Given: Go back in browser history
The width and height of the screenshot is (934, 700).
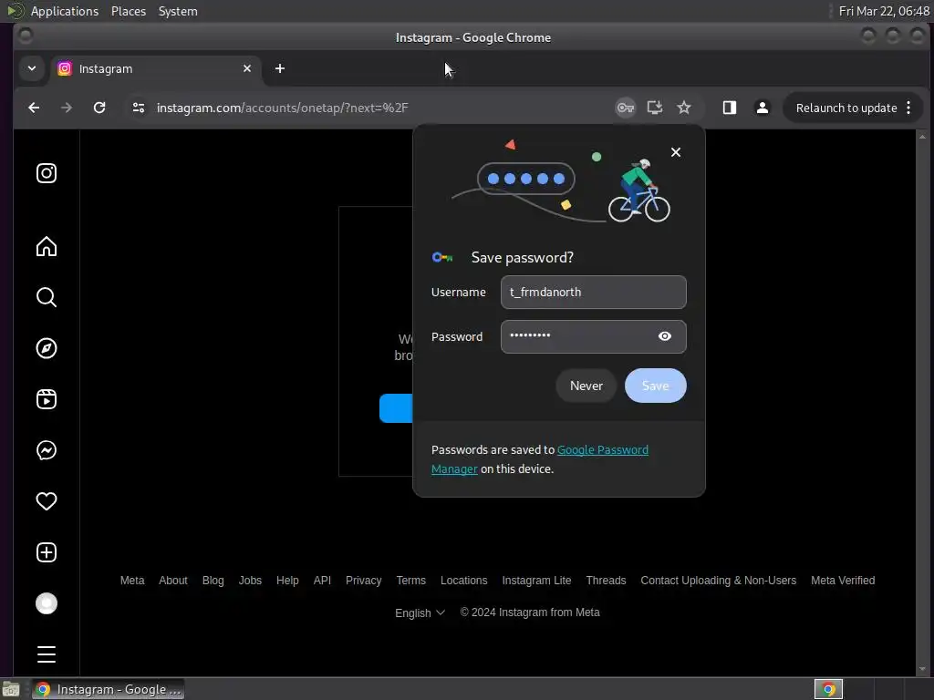Looking at the screenshot, I should click(34, 108).
